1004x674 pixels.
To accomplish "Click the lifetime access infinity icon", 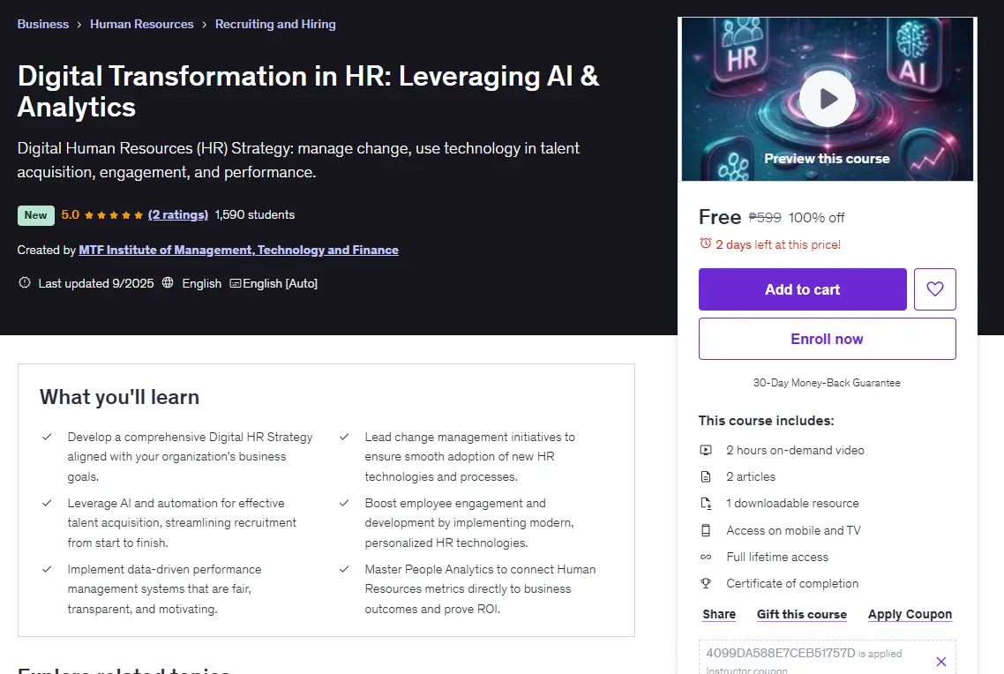I will coord(706,557).
